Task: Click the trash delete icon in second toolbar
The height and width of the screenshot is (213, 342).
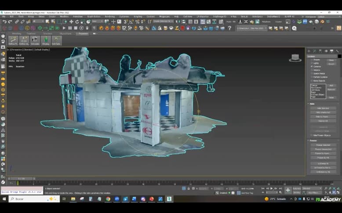Action: coord(87,28)
